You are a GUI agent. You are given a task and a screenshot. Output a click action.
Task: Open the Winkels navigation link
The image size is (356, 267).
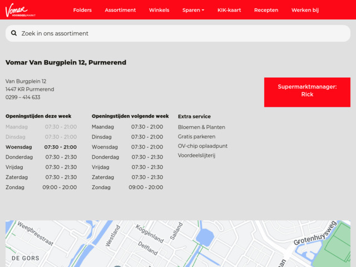[159, 10]
